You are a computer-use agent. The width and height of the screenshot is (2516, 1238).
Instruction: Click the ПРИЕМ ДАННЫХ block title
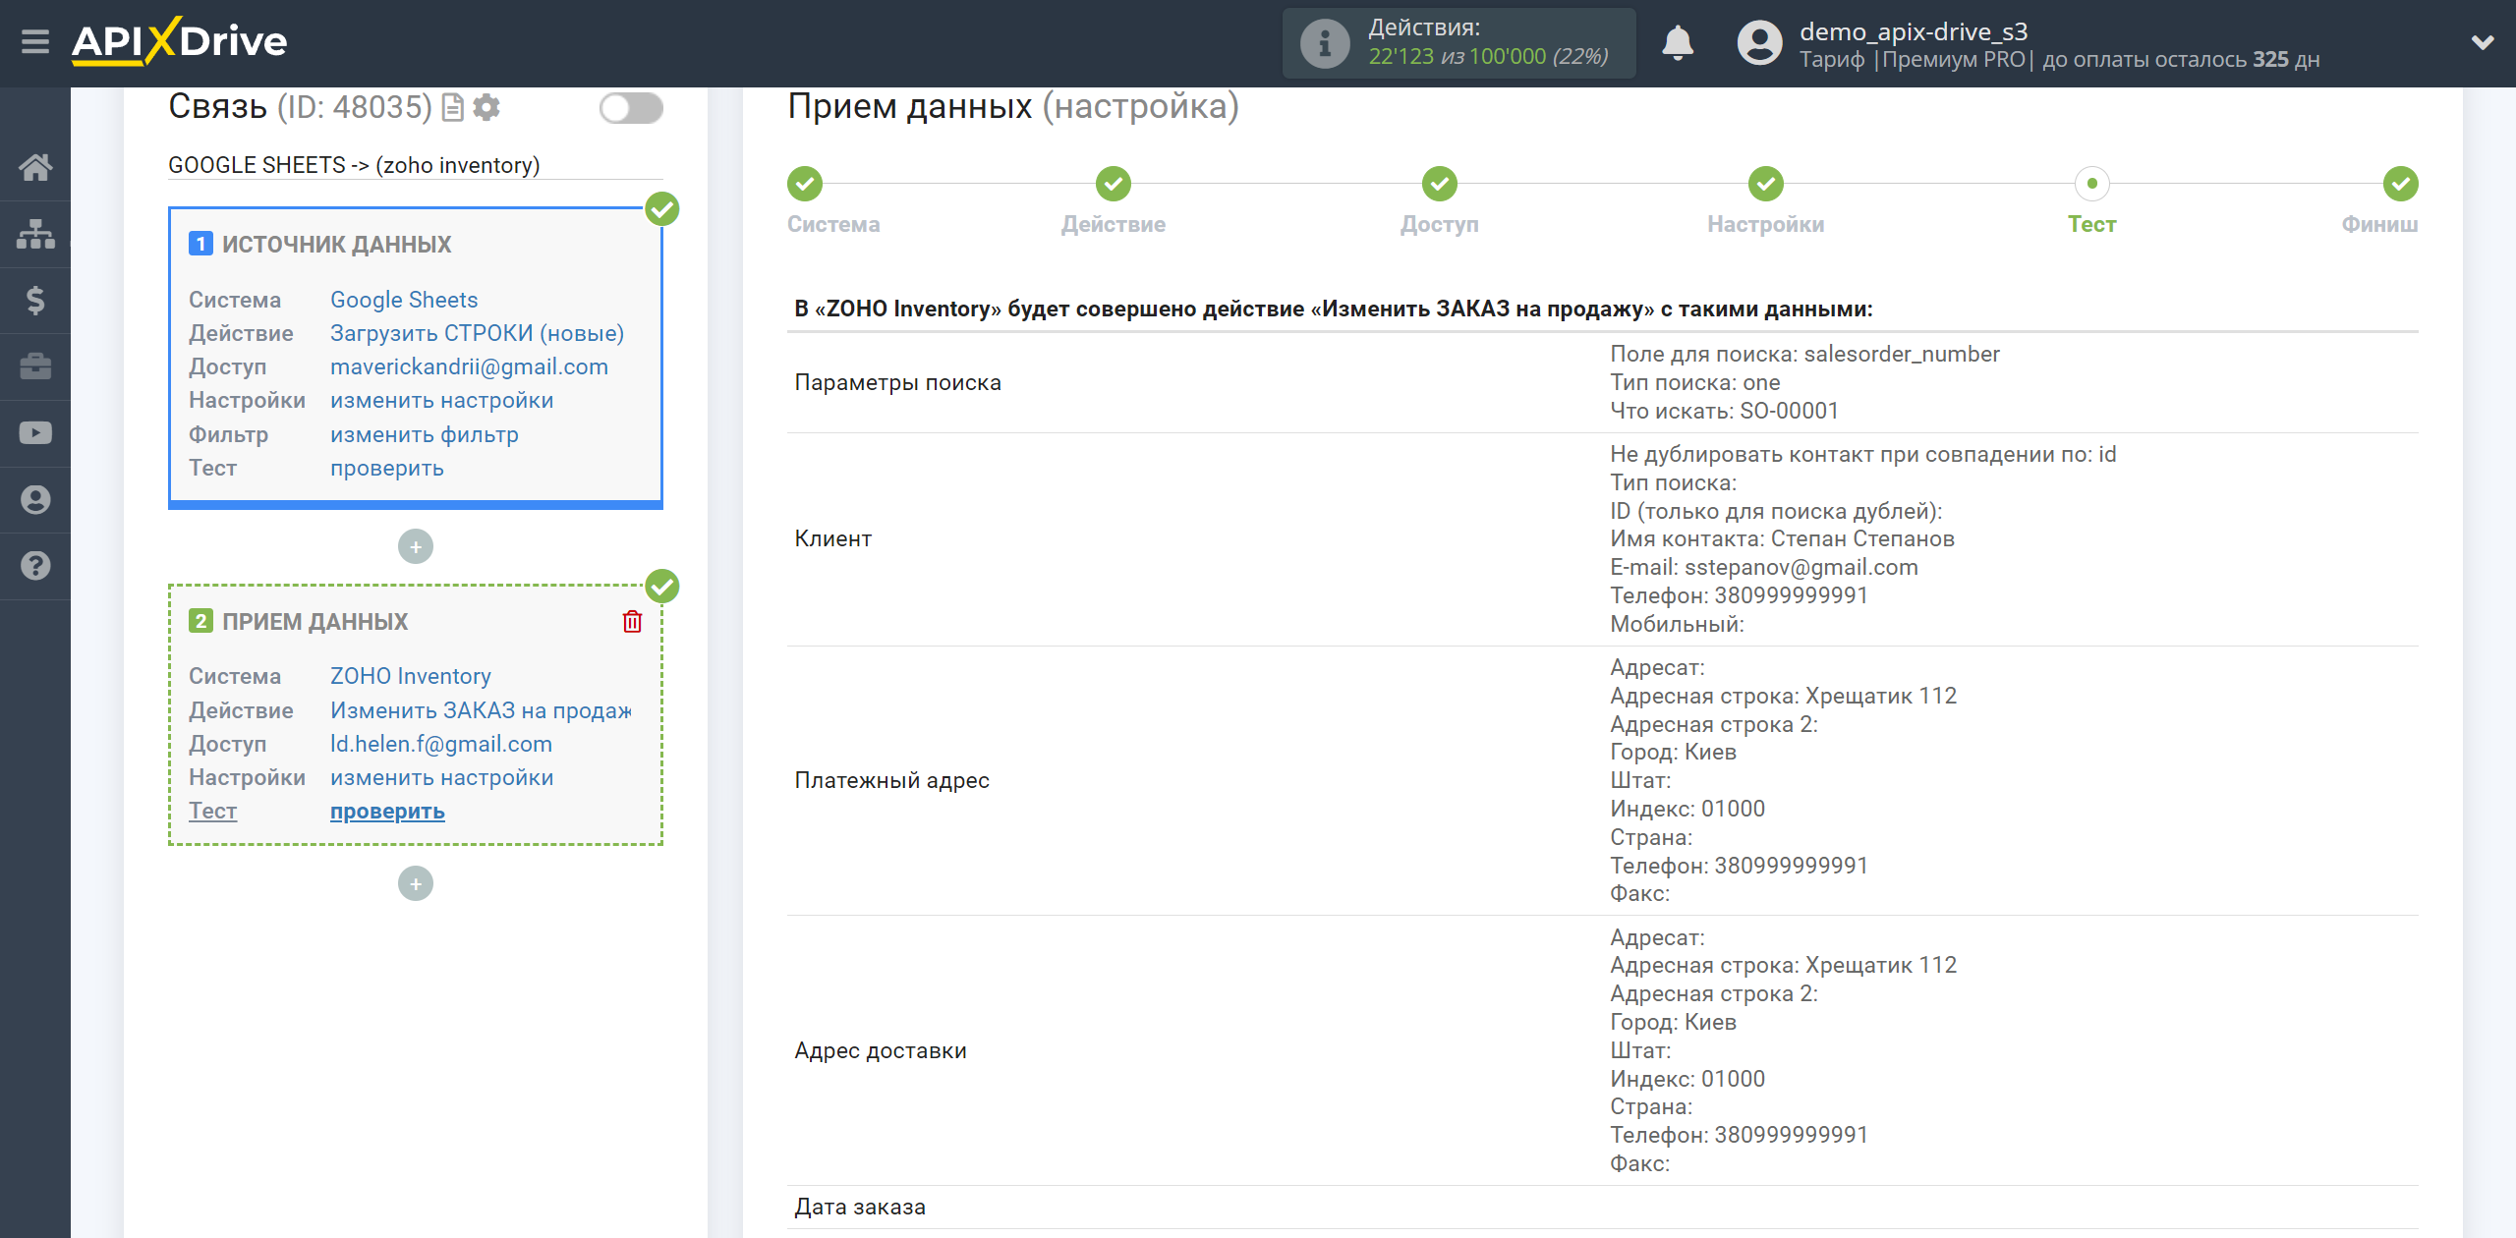pos(314,622)
